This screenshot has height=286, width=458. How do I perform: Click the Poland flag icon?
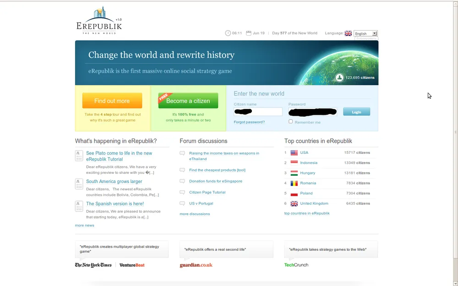pos(294,194)
